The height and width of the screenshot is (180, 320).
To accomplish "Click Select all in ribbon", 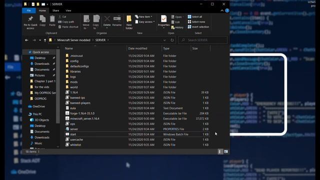I will point(195,16).
